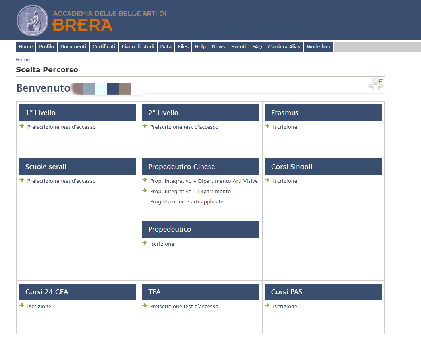Click the Erasmus section header

click(x=323, y=113)
